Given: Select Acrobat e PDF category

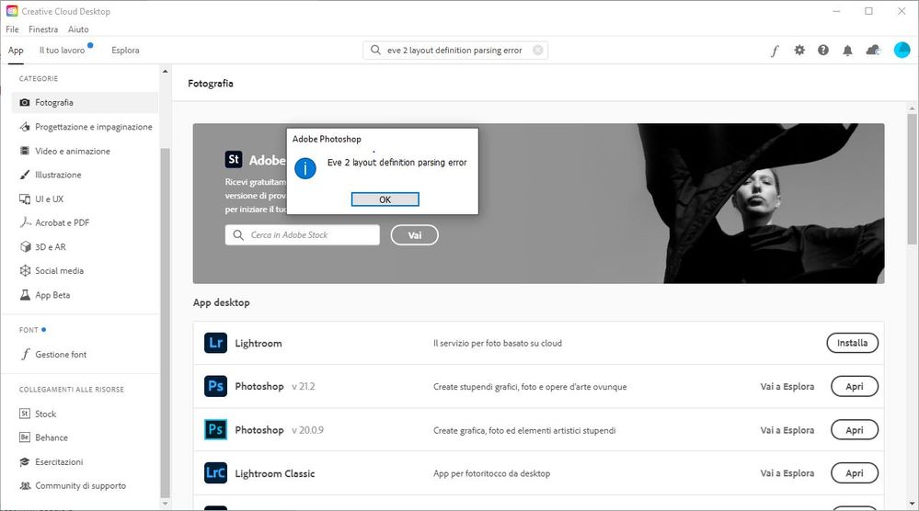Looking at the screenshot, I should 85,222.
